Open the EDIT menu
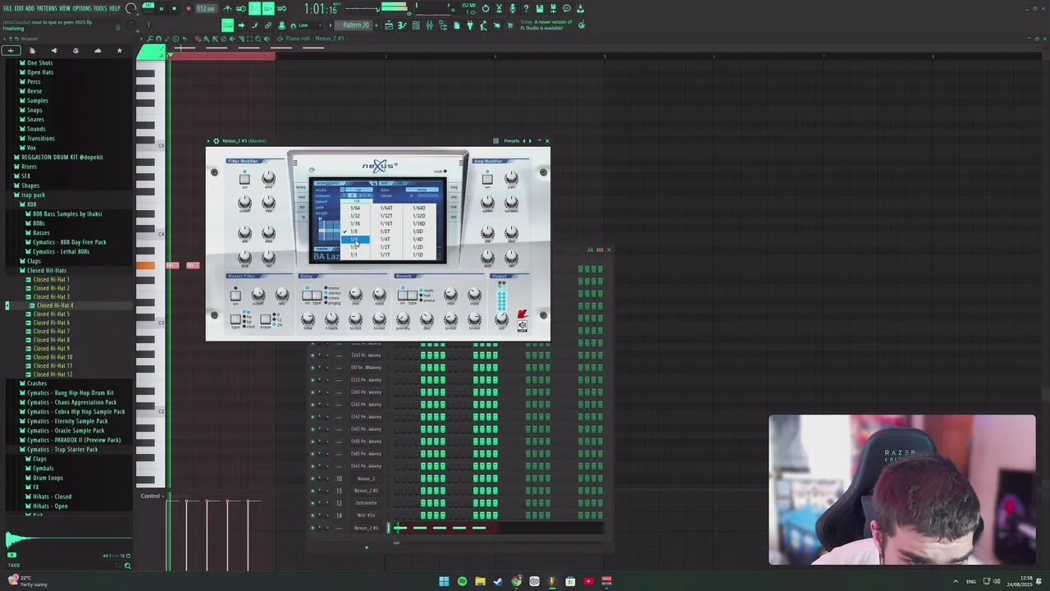The image size is (1050, 591). tap(20, 8)
